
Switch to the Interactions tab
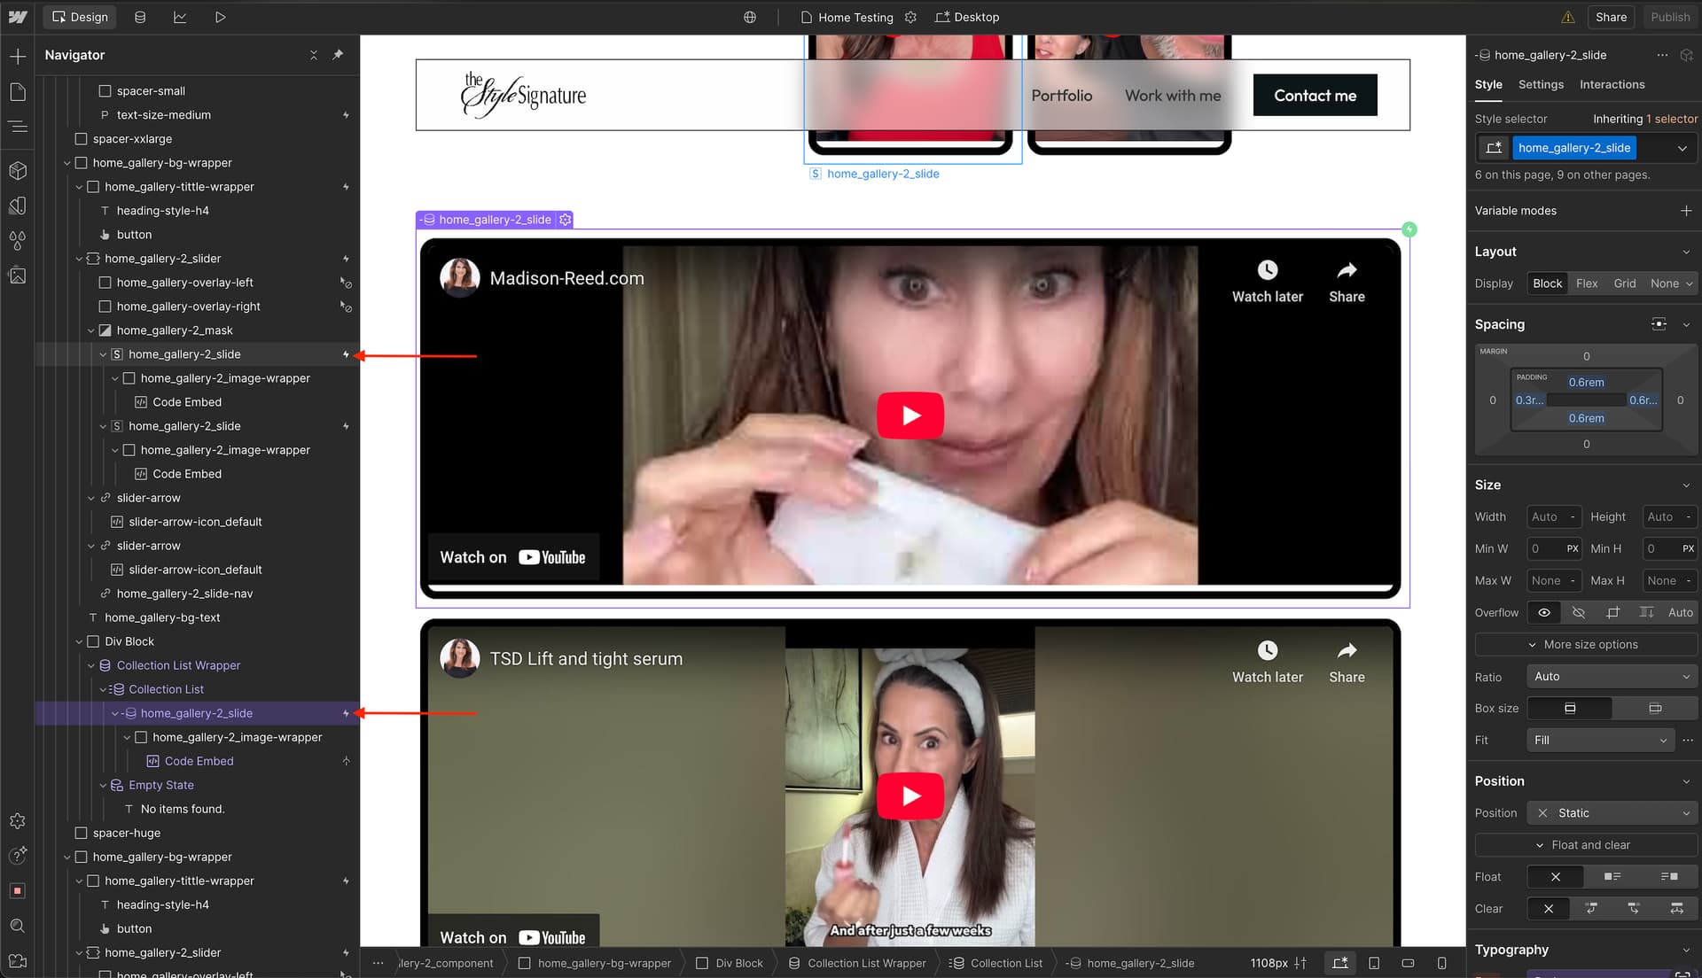point(1612,84)
